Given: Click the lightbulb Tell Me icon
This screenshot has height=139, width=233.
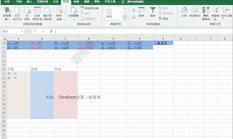Looking at the screenshot, I should click(123, 2).
